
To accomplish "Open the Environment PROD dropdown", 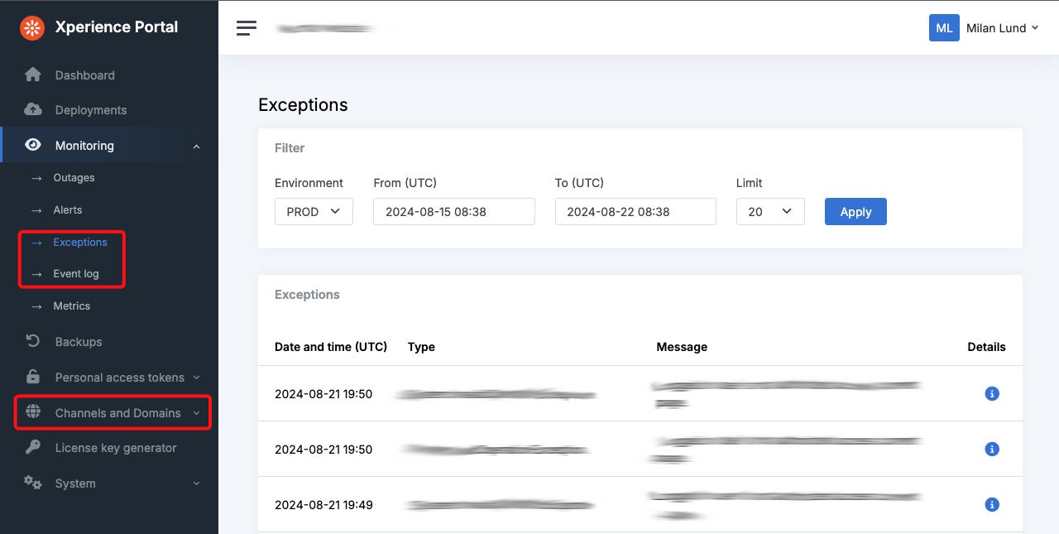I will (314, 211).
